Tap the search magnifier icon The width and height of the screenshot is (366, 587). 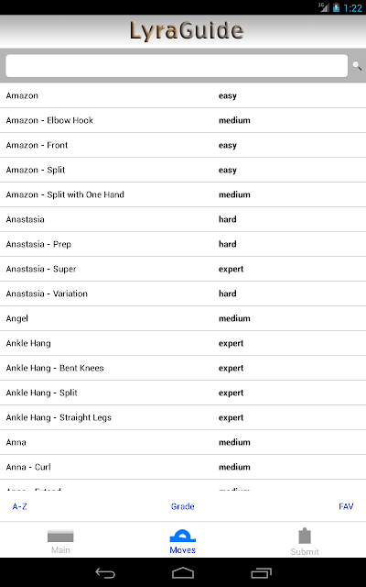tap(357, 66)
